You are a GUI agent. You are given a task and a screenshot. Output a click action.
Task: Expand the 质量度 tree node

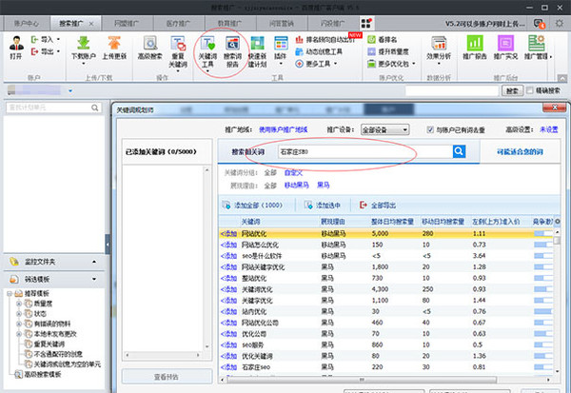coord(19,304)
